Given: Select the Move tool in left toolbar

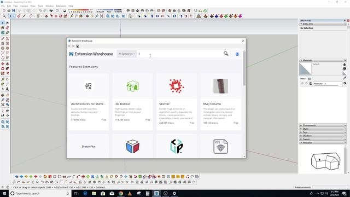Looking at the screenshot, I should pos(3,64).
